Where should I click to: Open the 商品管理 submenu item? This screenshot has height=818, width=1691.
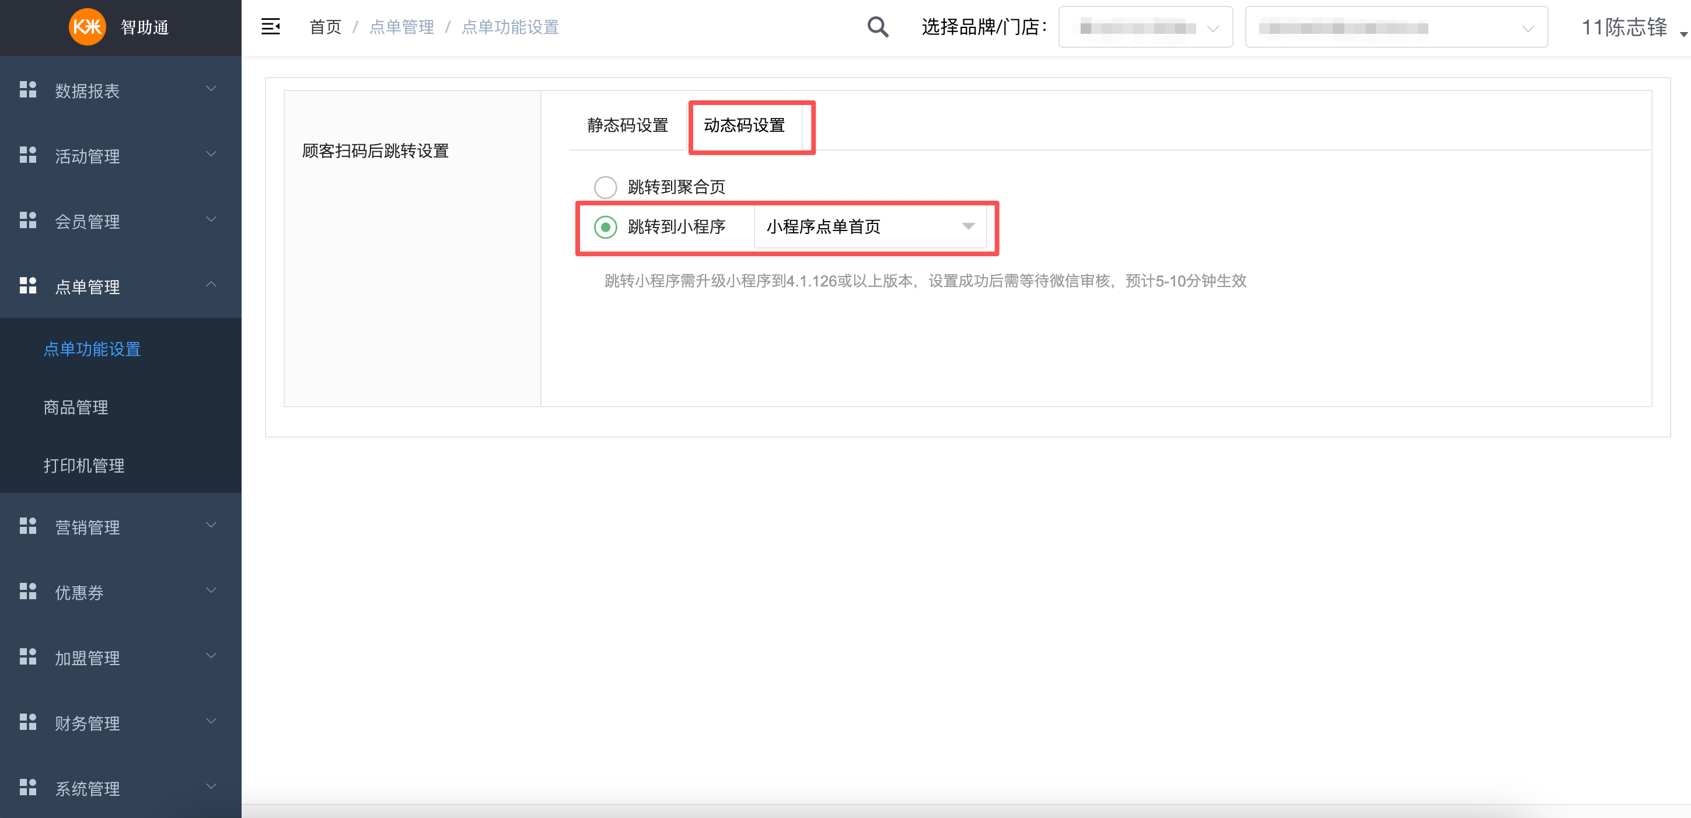point(76,408)
